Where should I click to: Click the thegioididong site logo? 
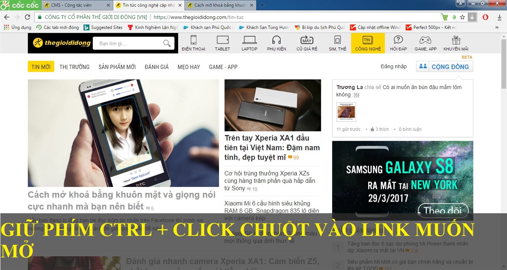pos(62,43)
